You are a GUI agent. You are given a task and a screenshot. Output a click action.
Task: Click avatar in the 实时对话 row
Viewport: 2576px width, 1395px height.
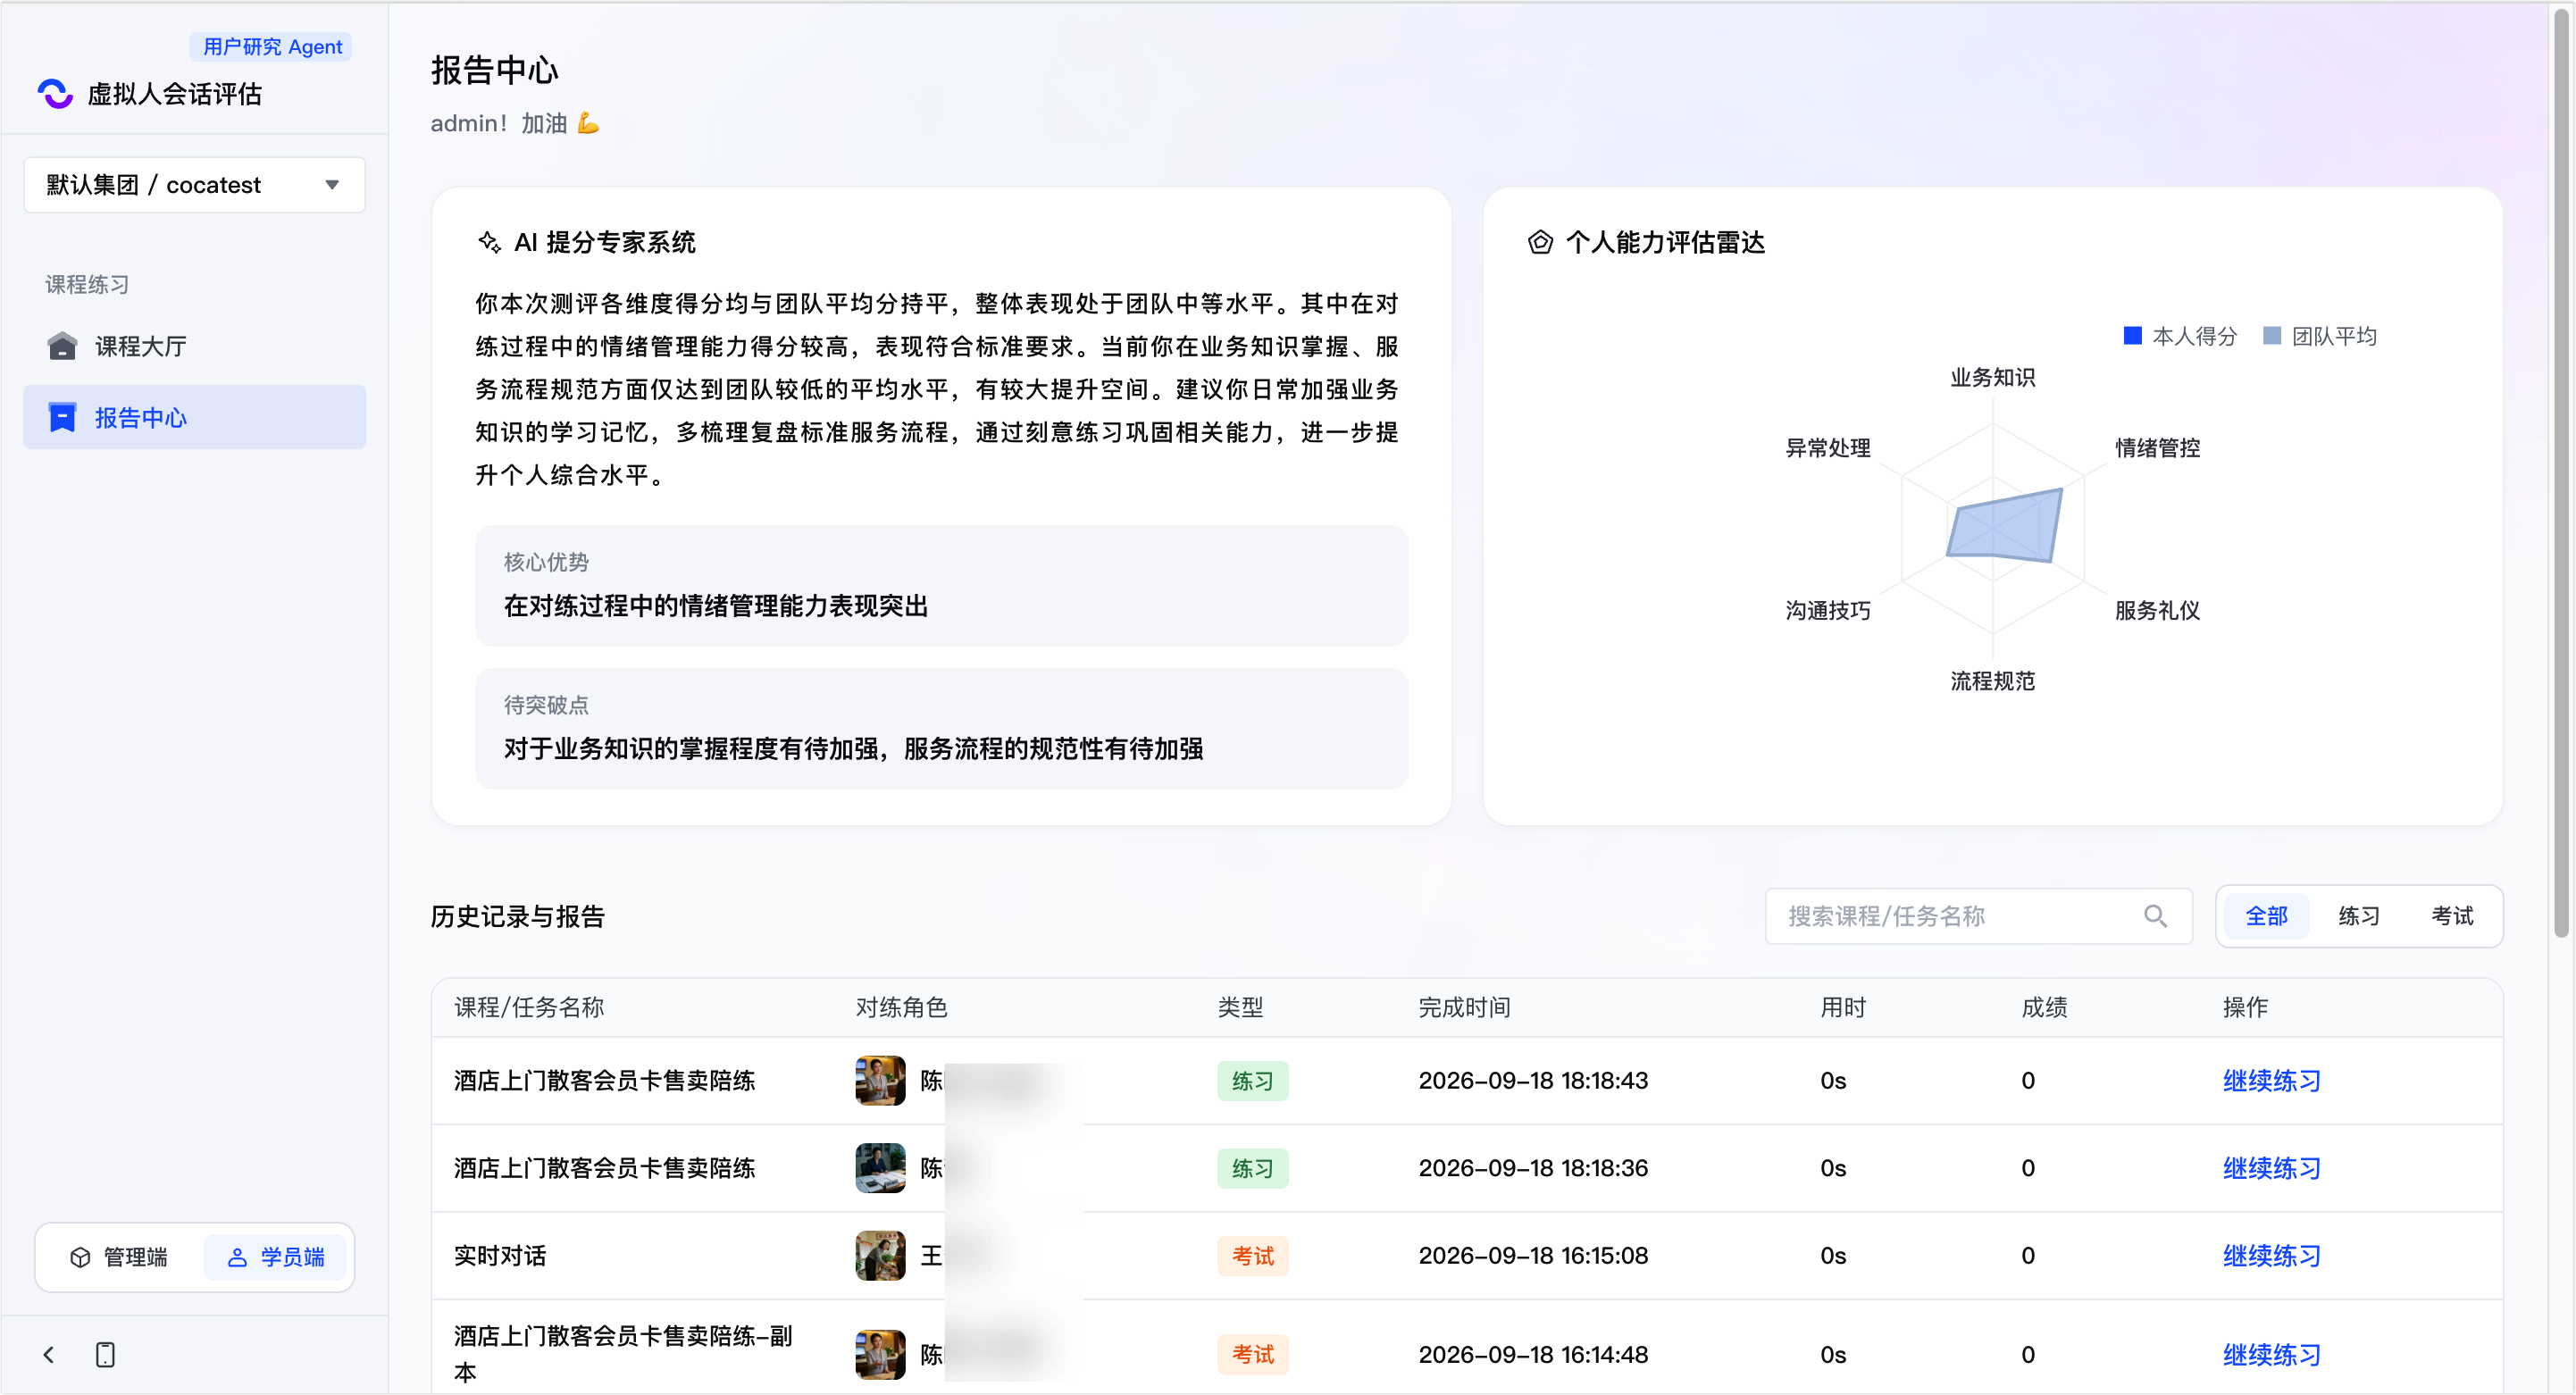pyautogui.click(x=880, y=1256)
